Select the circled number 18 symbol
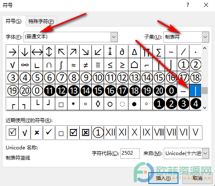The image size is (215, 186). (195, 78)
